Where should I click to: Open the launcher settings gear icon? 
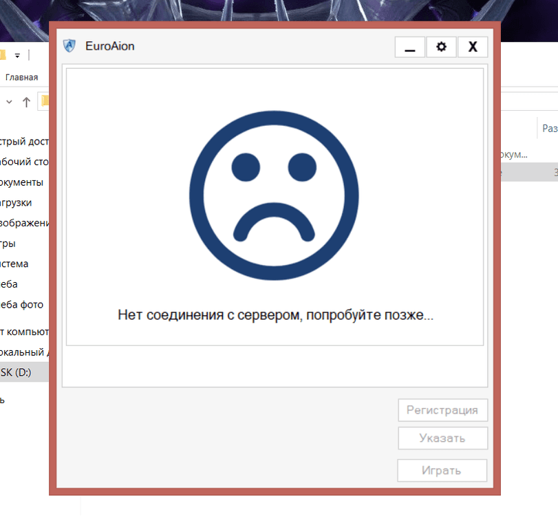tap(442, 47)
